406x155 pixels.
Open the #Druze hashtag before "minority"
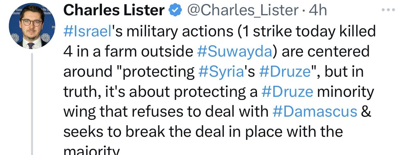pos(287,92)
